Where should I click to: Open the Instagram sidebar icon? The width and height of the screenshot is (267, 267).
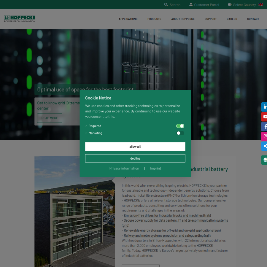coord(264,136)
